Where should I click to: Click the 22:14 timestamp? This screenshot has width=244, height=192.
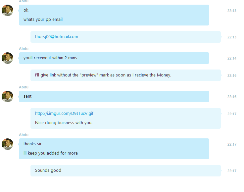(x=232, y=58)
